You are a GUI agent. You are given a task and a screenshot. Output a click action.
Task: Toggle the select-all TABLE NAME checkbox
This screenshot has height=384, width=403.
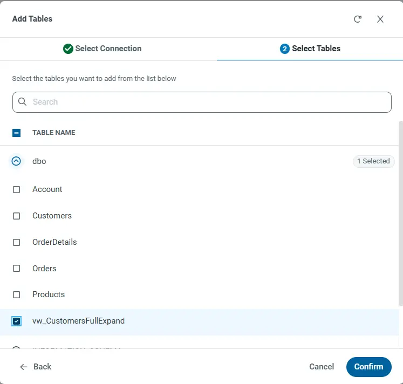[x=16, y=133]
